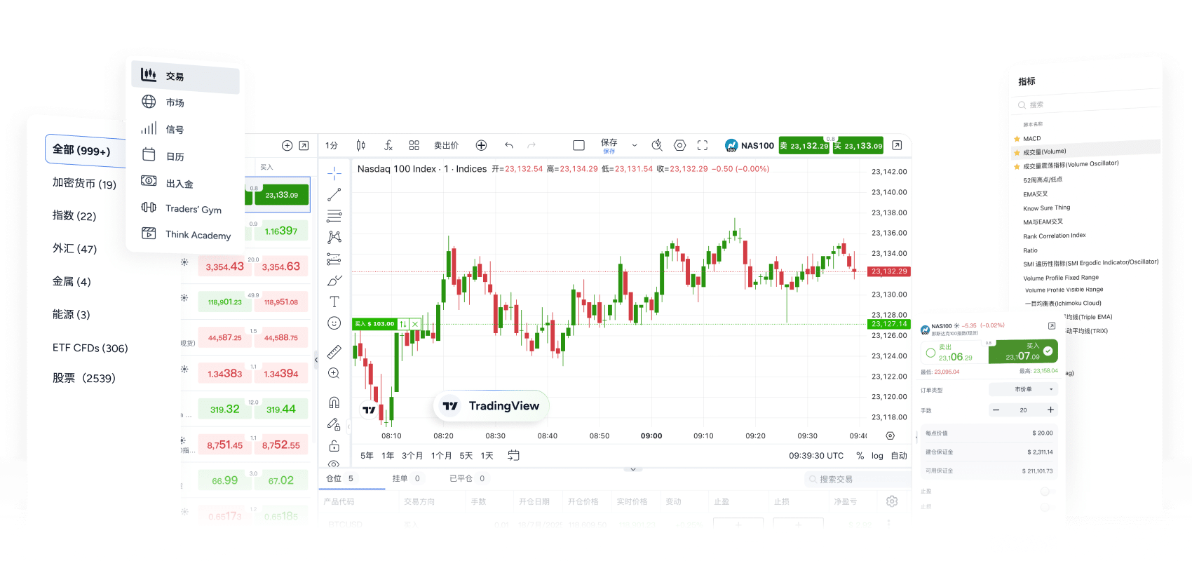Click the compare add symbol plus icon

pyautogui.click(x=481, y=145)
